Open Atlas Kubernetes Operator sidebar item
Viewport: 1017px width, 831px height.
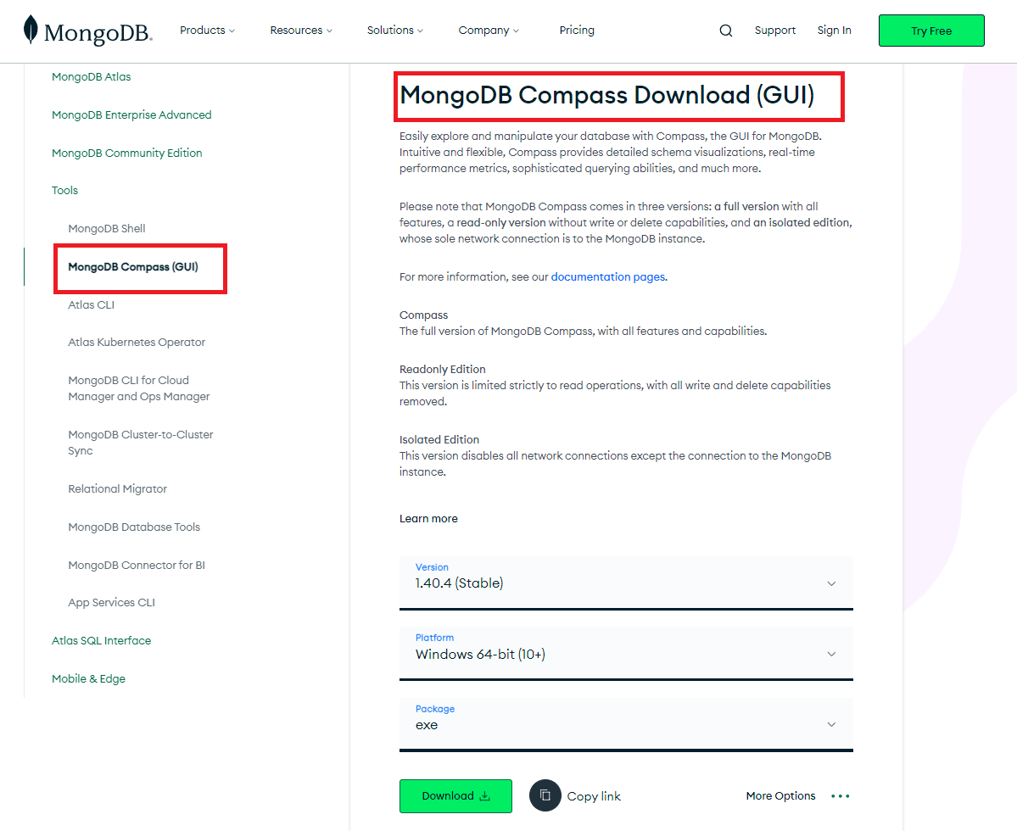click(137, 343)
